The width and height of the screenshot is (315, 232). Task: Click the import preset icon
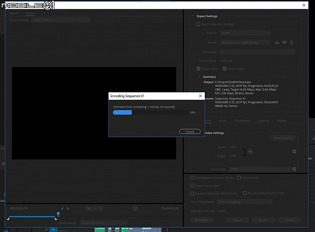tap(284, 42)
